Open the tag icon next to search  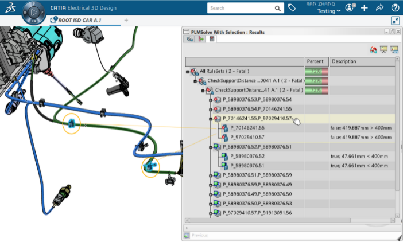292,8
